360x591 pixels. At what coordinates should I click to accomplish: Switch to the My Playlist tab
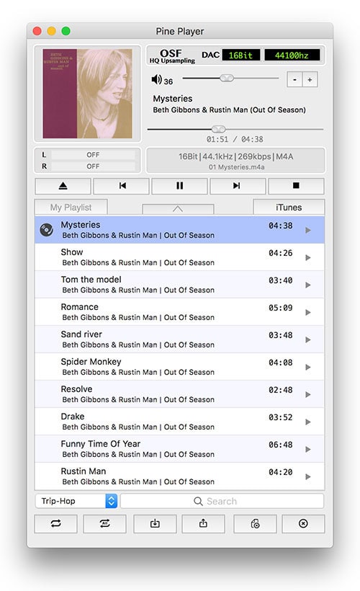(x=71, y=208)
